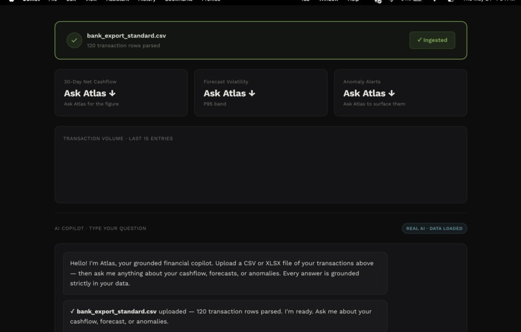
Task: Open Ask Atlas under Forecast Volatility
Action: (x=229, y=93)
